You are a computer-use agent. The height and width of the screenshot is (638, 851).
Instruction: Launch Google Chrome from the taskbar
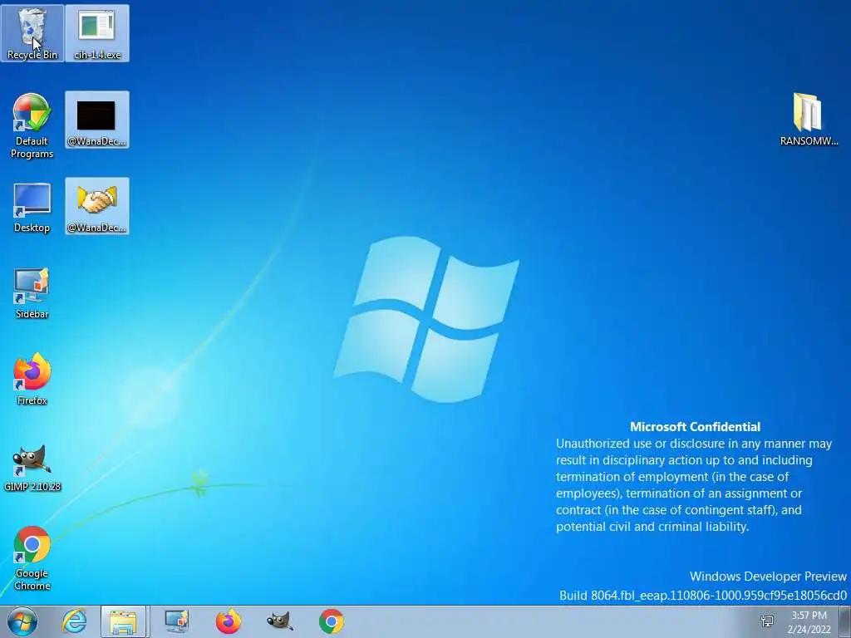(x=332, y=621)
